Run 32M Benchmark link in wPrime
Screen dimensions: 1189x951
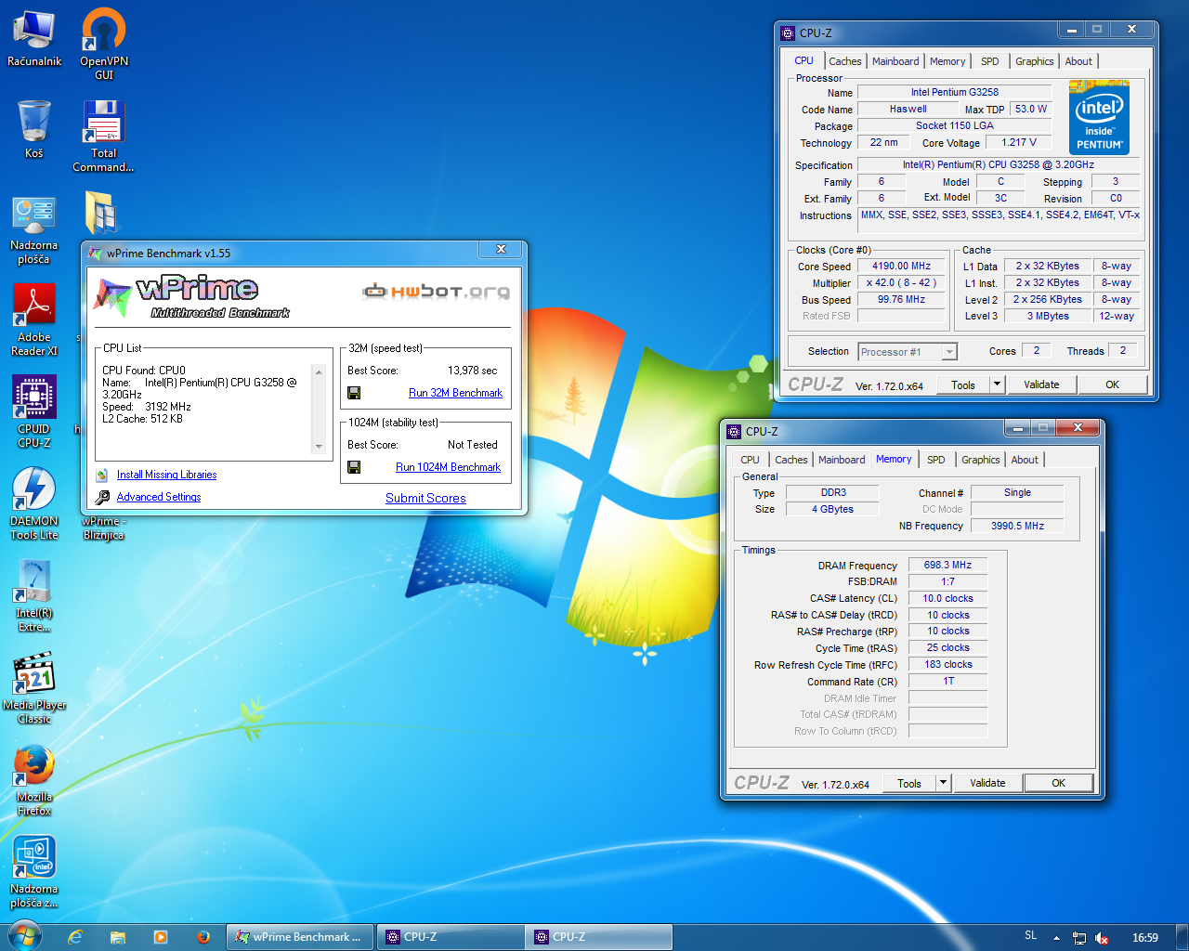[455, 393]
